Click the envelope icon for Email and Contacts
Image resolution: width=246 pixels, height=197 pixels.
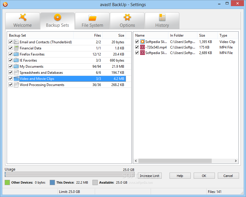16,42
